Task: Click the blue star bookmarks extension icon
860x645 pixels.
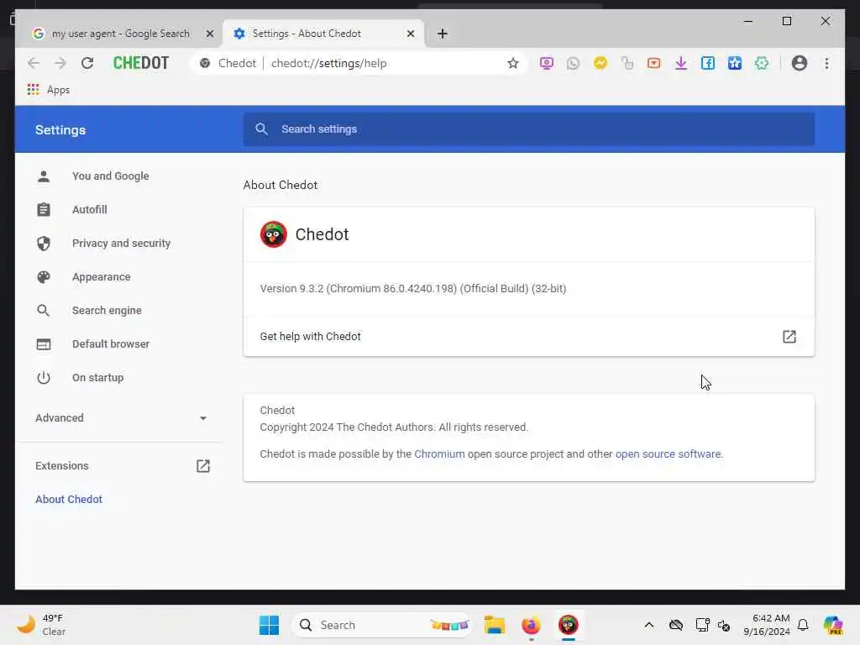Action: (734, 64)
